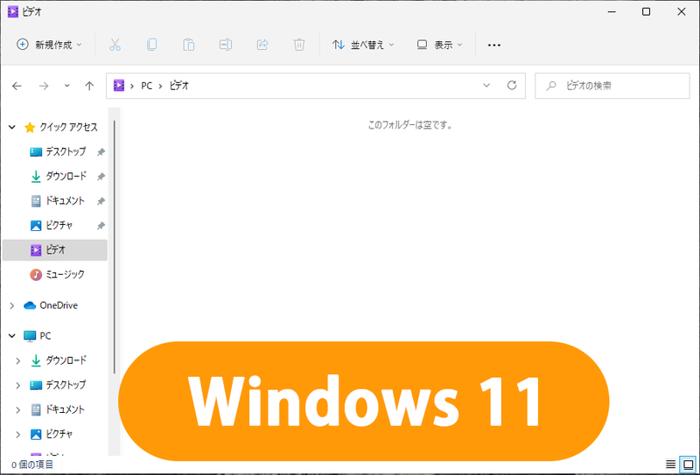The width and height of the screenshot is (700, 475).
Task: Click the Share icon in toolbar
Action: [262, 45]
